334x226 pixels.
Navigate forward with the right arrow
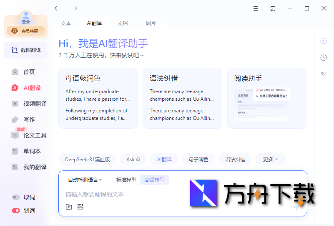coord(75,8)
